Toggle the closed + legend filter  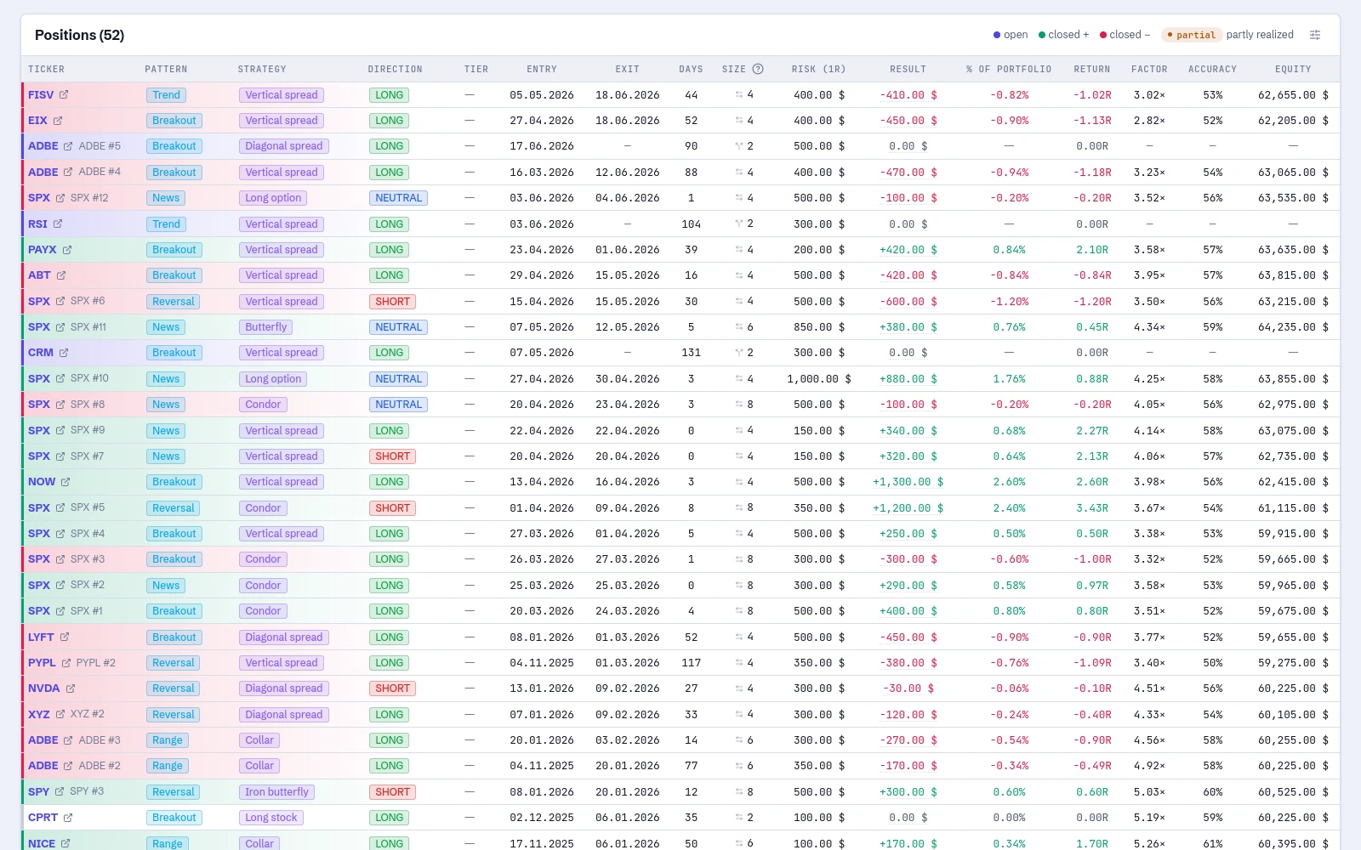[1063, 35]
